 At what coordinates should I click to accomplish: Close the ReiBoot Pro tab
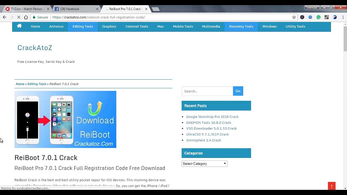146,9
